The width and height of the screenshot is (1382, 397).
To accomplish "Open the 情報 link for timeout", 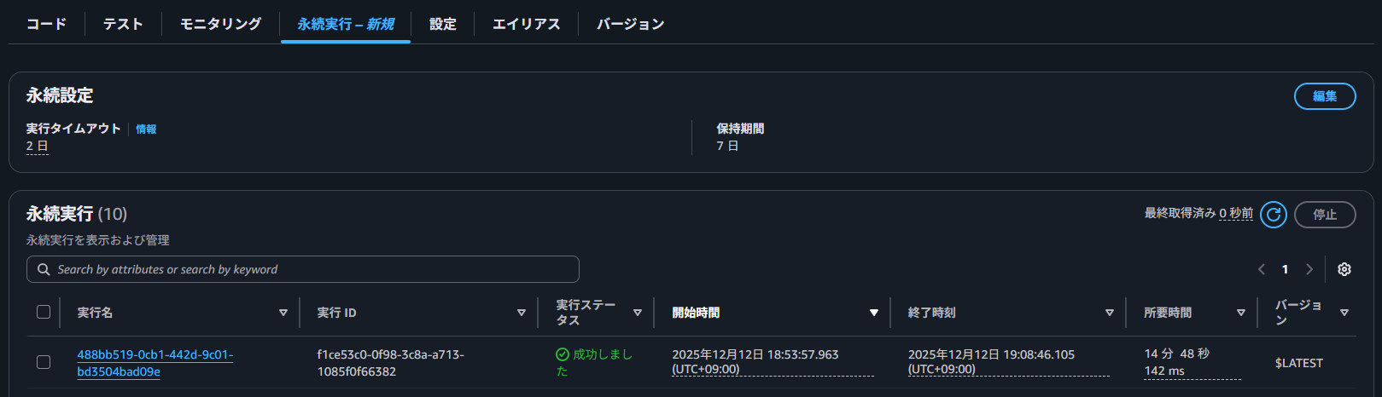I will 146,129.
